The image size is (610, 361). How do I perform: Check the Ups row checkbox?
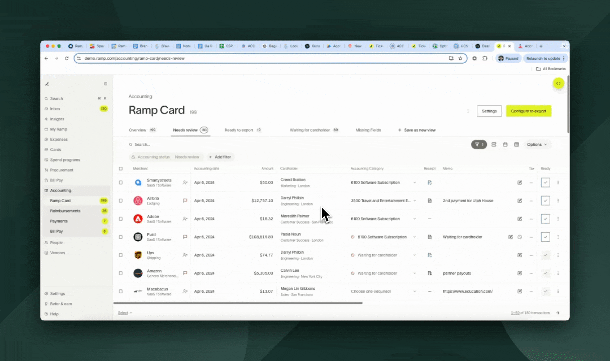point(121,255)
